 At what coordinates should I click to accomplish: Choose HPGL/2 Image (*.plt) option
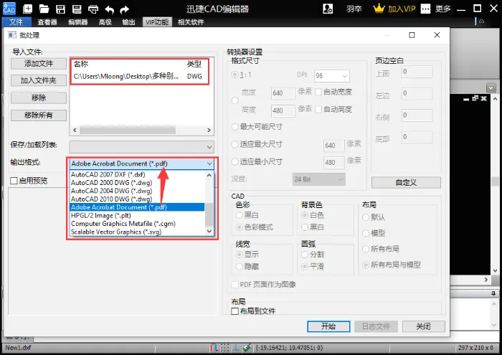(x=137, y=216)
